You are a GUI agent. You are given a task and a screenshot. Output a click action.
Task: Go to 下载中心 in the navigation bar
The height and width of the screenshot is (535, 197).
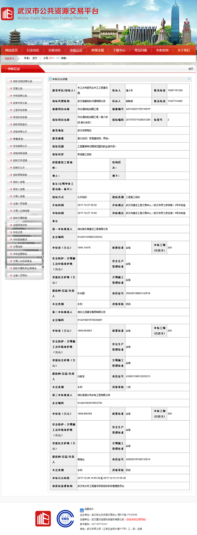click(119, 50)
